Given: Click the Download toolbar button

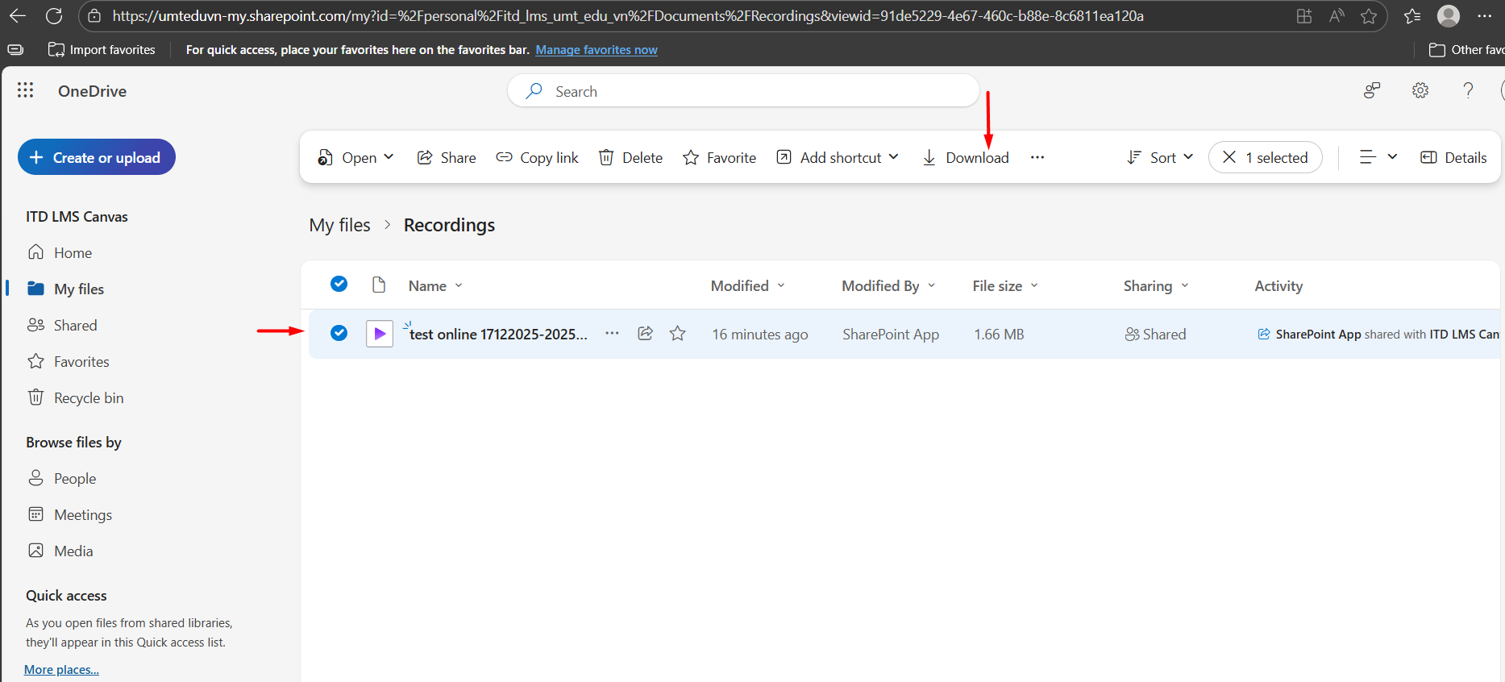Looking at the screenshot, I should 966,158.
